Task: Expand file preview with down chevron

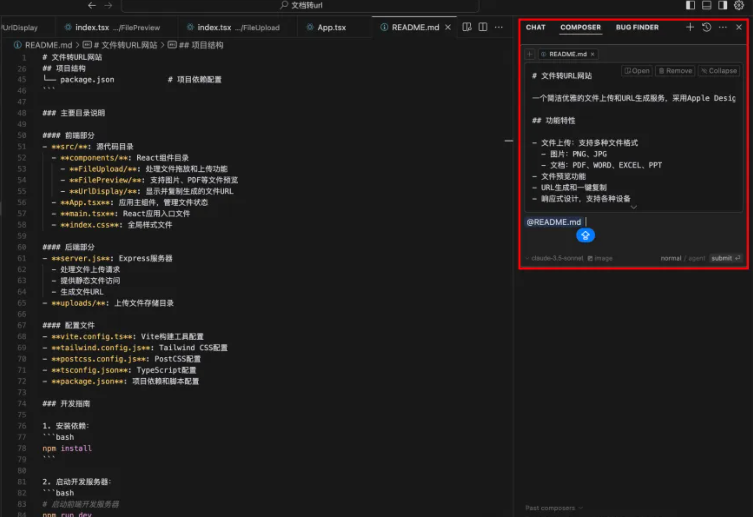Action: pos(634,207)
